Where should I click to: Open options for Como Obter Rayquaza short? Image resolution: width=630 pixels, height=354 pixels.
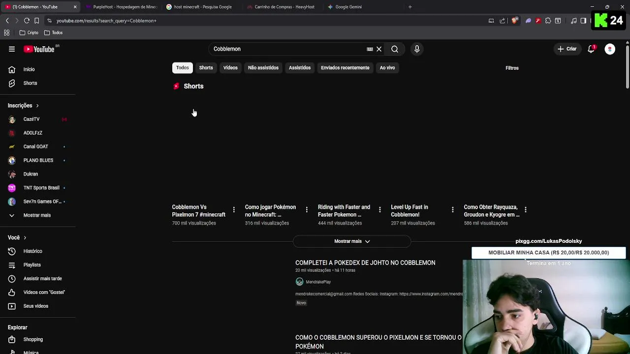click(525, 210)
